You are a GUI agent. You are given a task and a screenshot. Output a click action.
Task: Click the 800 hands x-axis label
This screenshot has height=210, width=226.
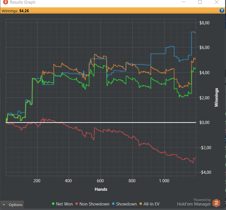tap(132, 181)
